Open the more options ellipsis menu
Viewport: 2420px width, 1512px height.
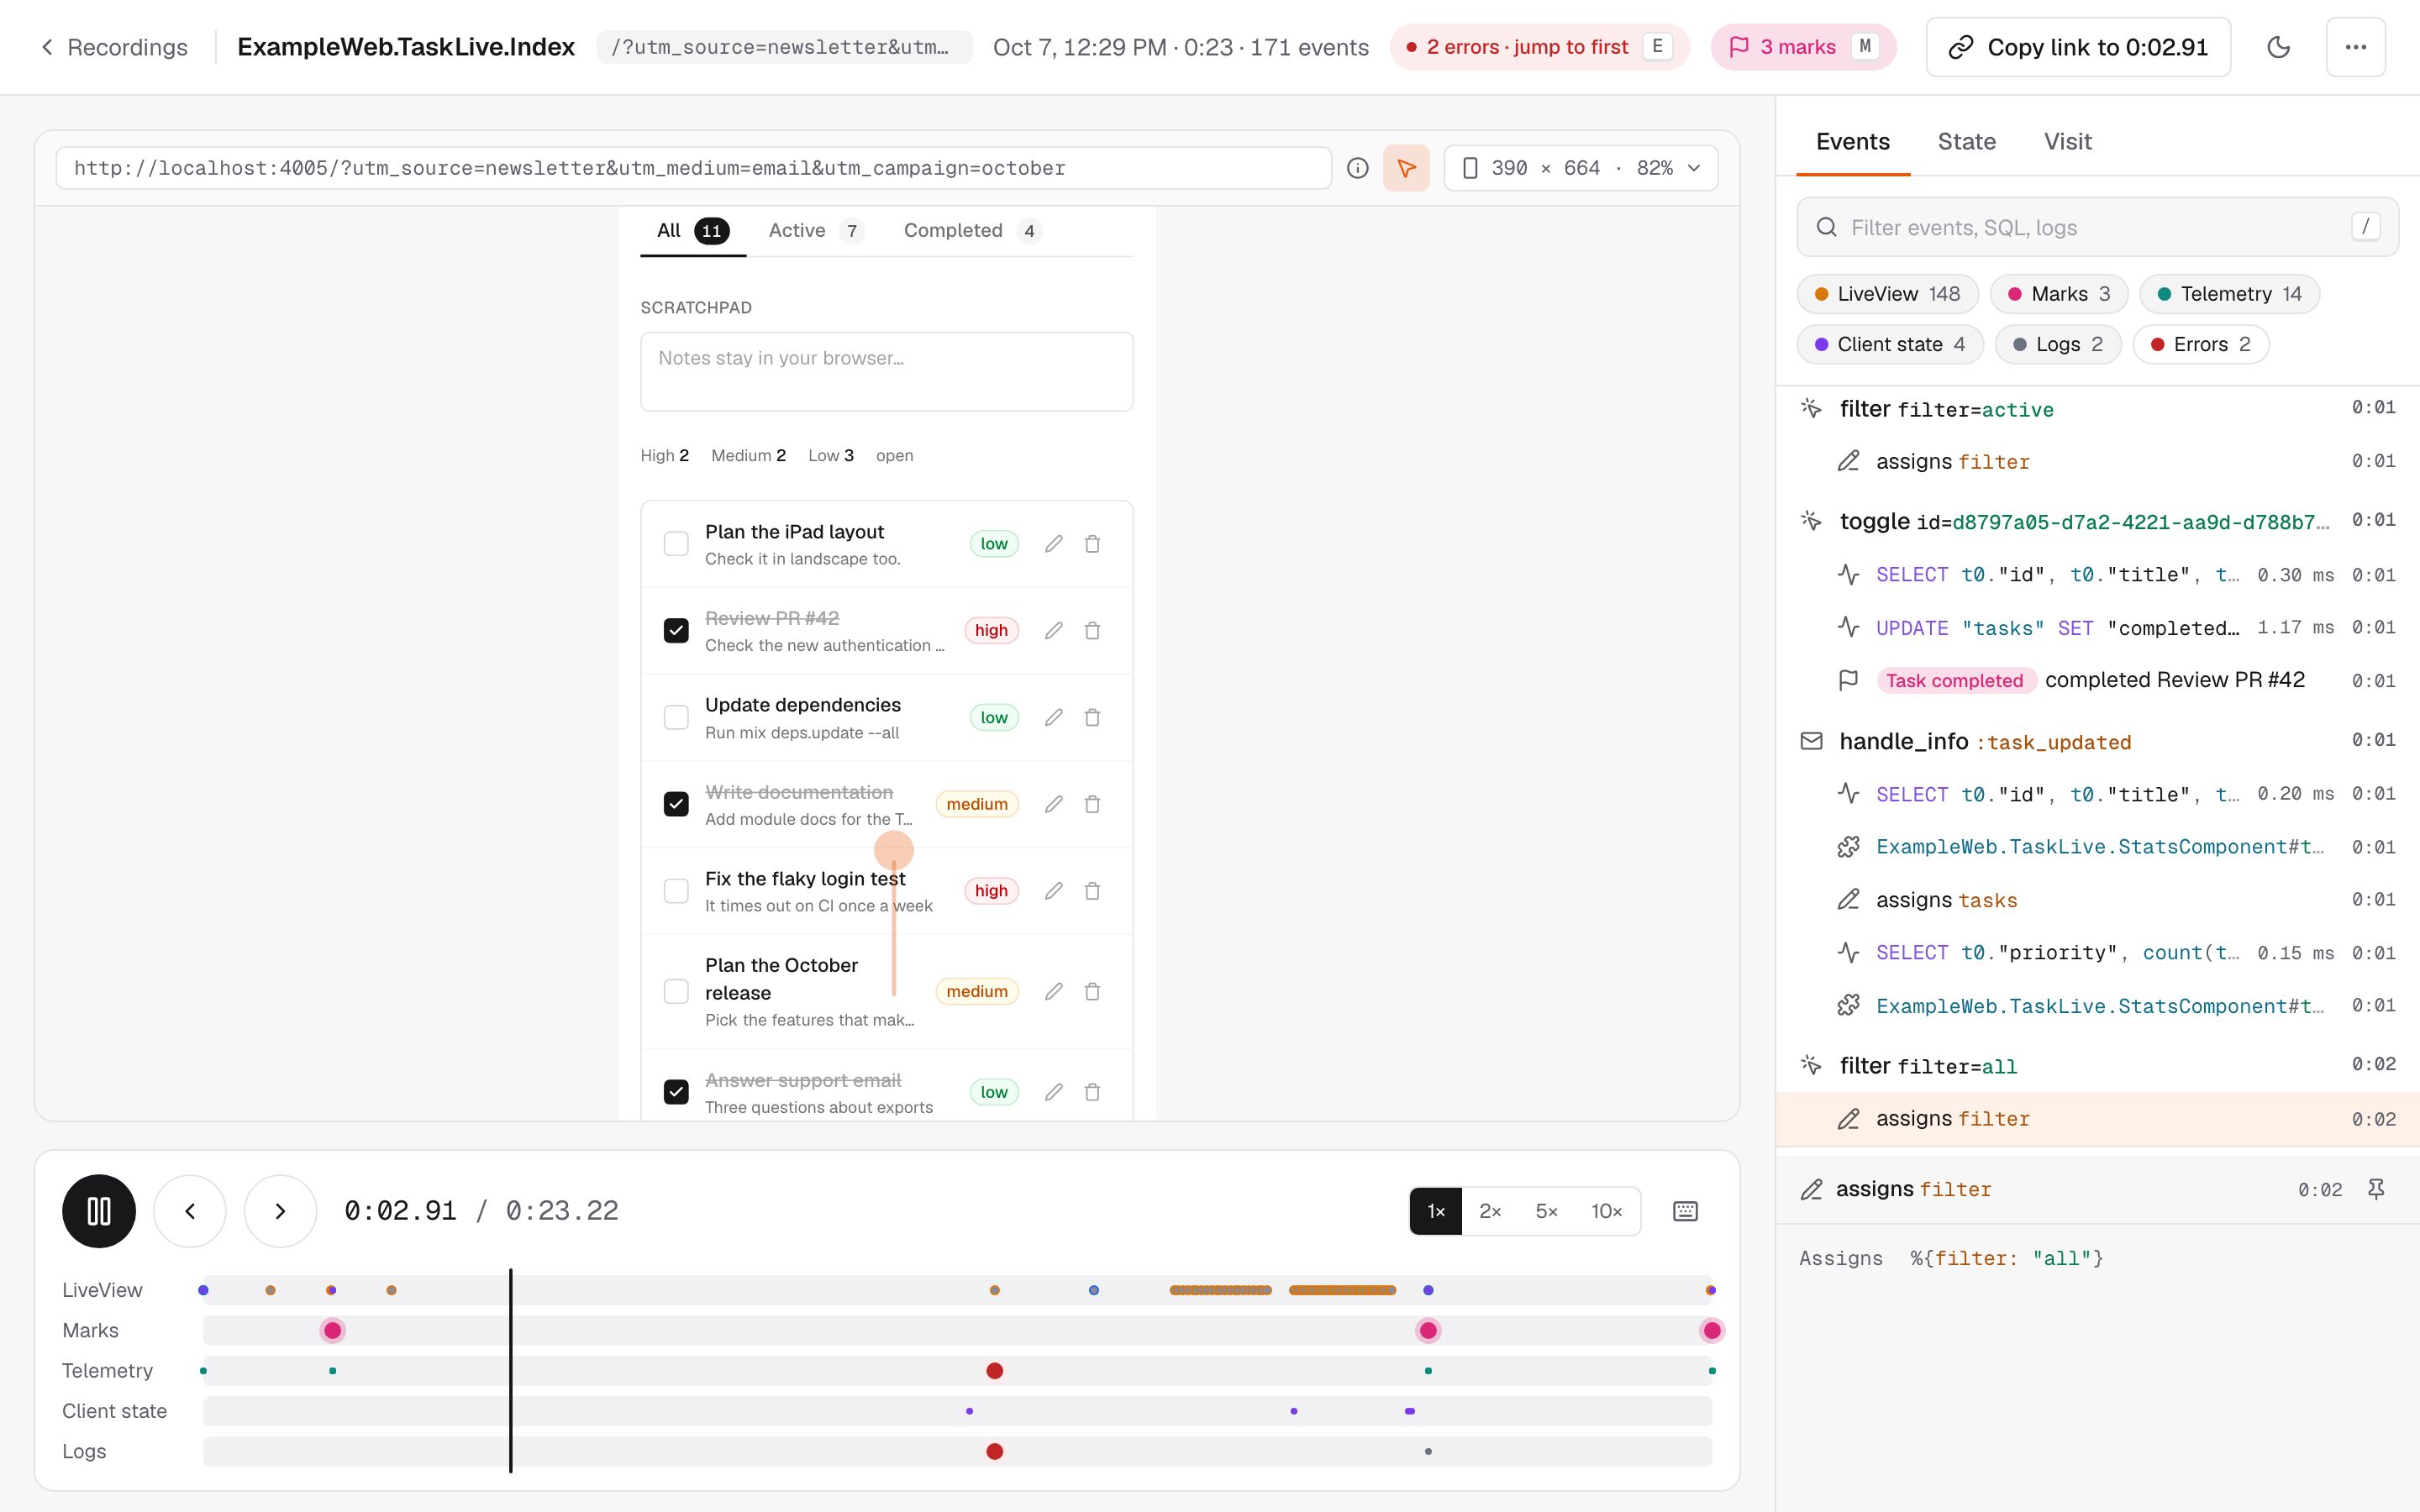[2356, 47]
